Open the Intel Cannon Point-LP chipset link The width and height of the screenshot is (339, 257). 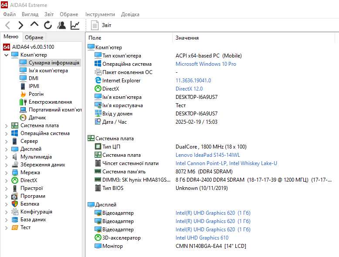coord(226,163)
